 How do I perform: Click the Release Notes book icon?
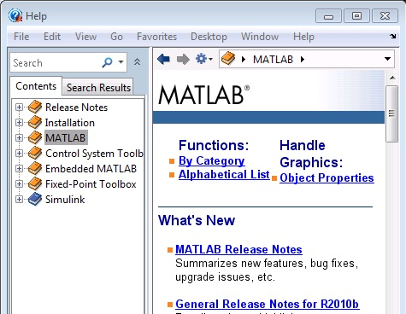(35, 107)
